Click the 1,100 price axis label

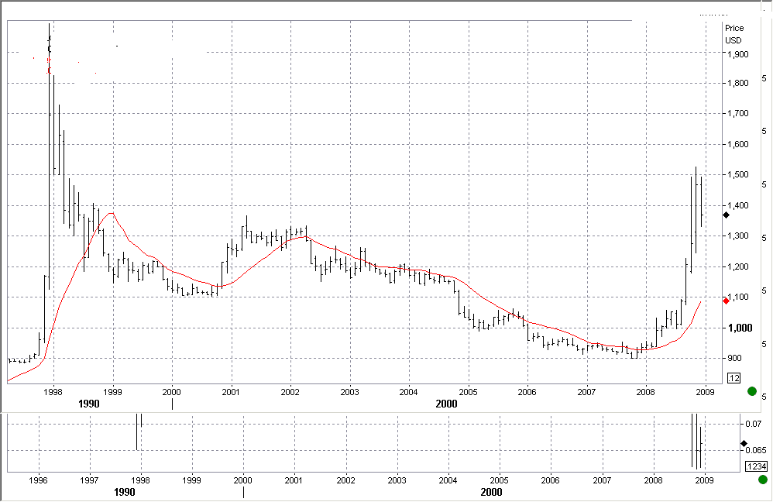[x=738, y=297]
